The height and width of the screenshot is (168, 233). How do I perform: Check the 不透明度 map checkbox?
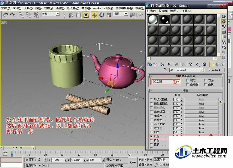(151, 124)
